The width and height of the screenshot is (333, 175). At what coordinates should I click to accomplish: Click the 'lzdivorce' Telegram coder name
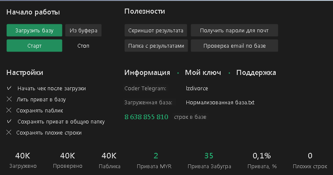[x=197, y=89]
